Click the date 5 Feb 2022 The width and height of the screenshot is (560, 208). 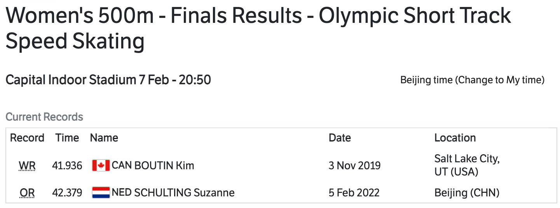[x=354, y=193]
